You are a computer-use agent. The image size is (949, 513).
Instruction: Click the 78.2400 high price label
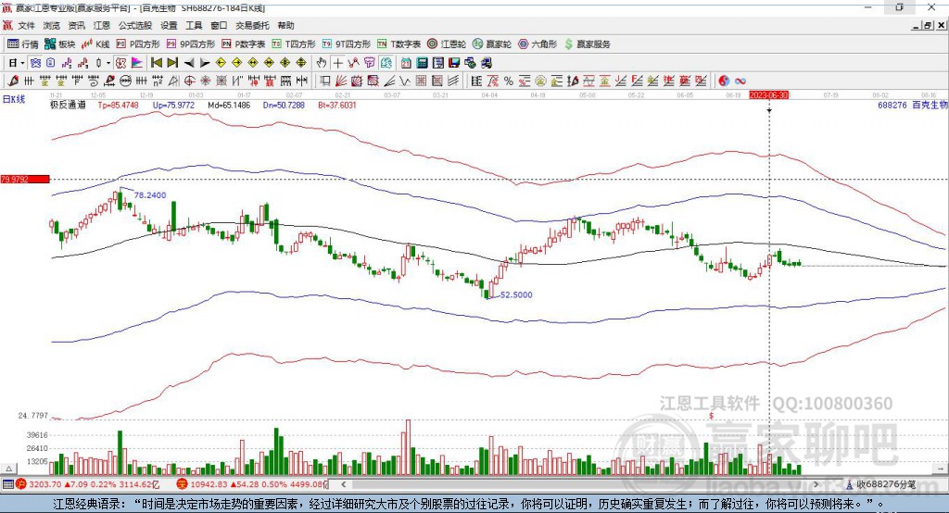tap(150, 194)
